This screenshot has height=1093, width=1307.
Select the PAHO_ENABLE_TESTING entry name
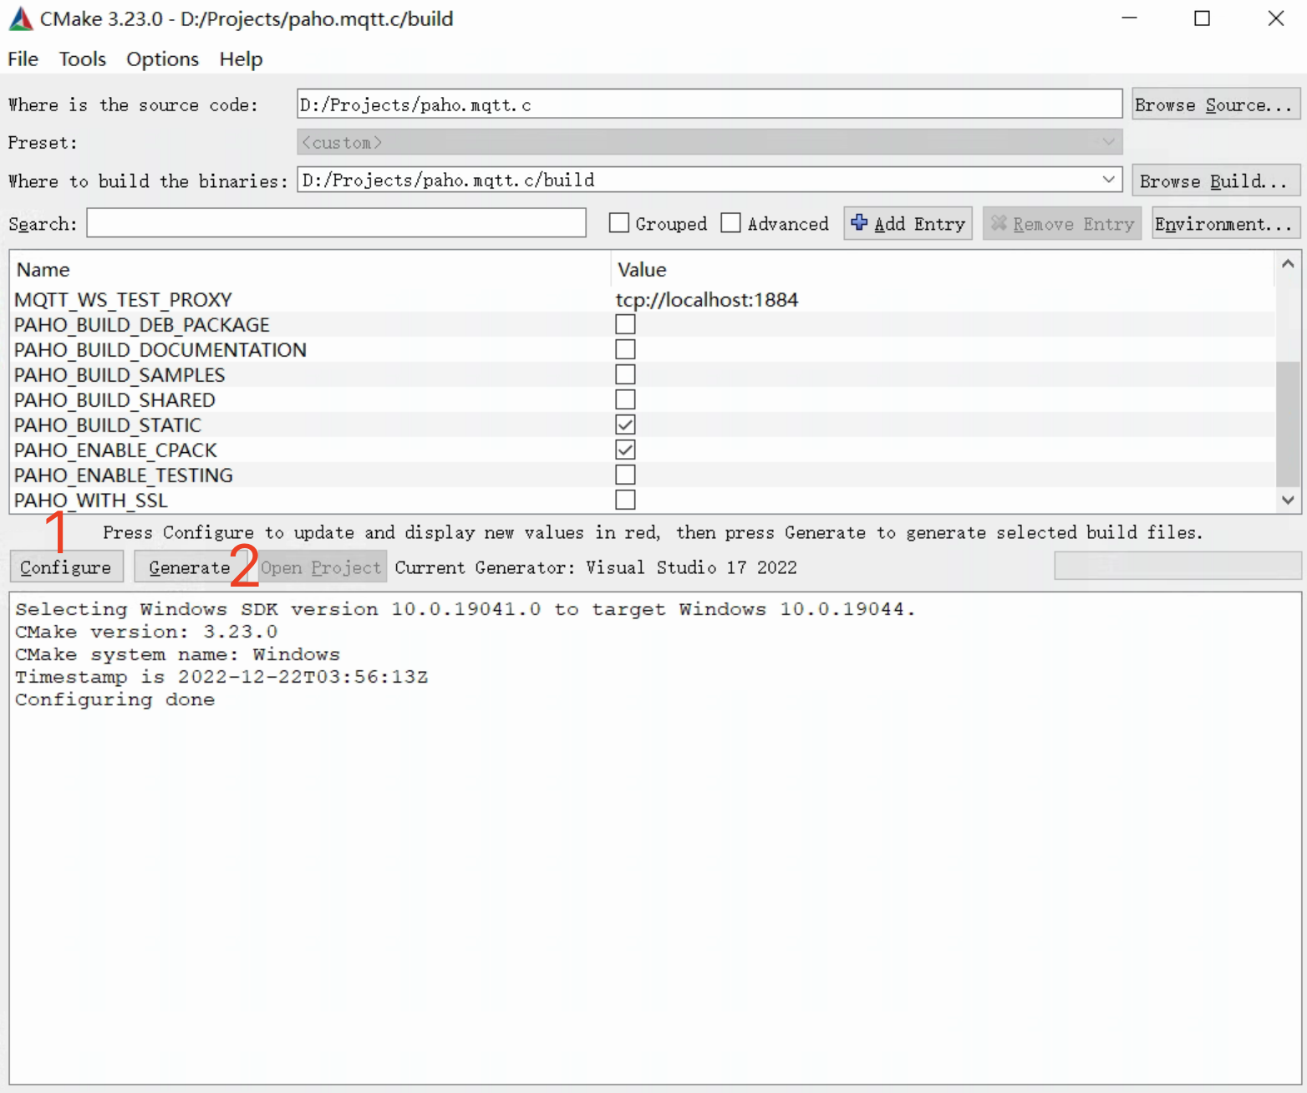124,475
